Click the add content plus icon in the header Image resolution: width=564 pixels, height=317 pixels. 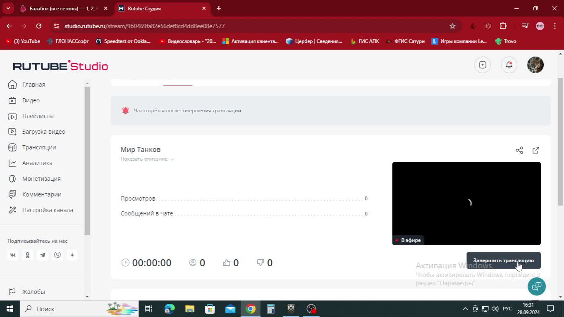pos(483,65)
